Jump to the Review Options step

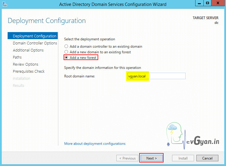(x=26, y=64)
